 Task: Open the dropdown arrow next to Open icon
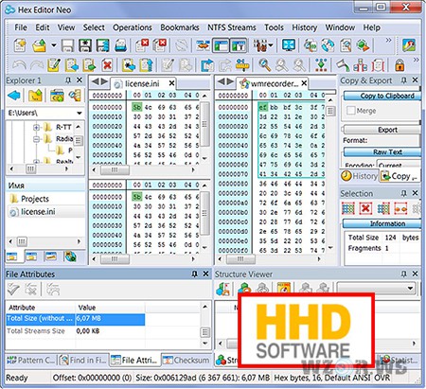tap(54, 45)
